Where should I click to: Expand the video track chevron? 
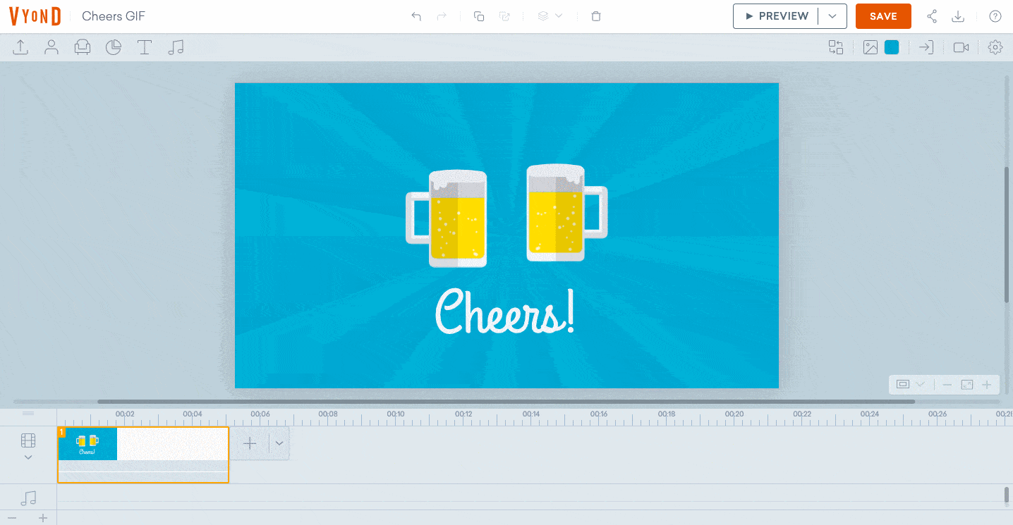[x=28, y=457]
